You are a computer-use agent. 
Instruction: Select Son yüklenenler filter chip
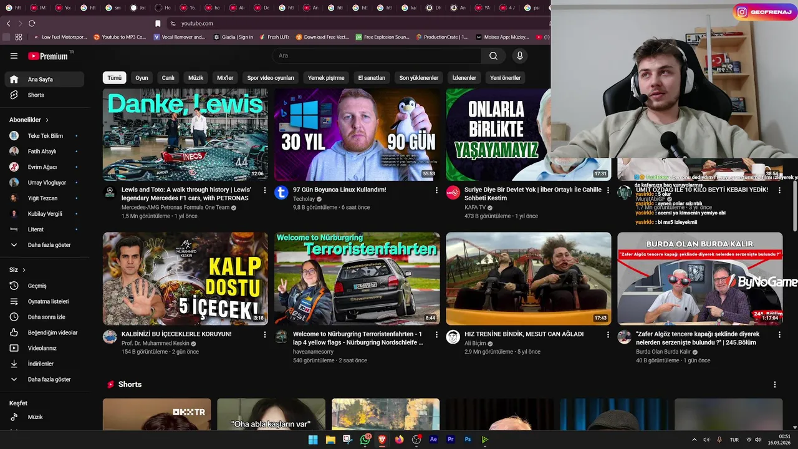tap(419, 78)
